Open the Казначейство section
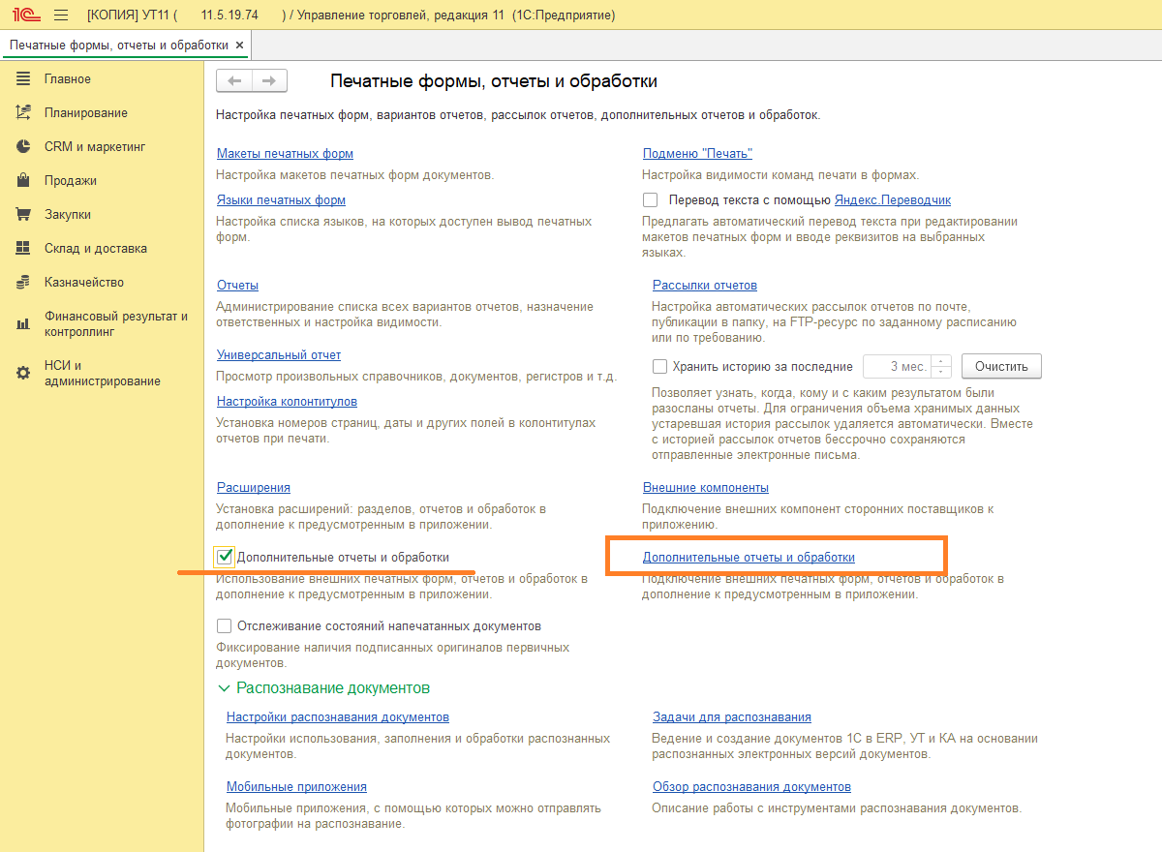The height and width of the screenshot is (852, 1162). [x=84, y=283]
